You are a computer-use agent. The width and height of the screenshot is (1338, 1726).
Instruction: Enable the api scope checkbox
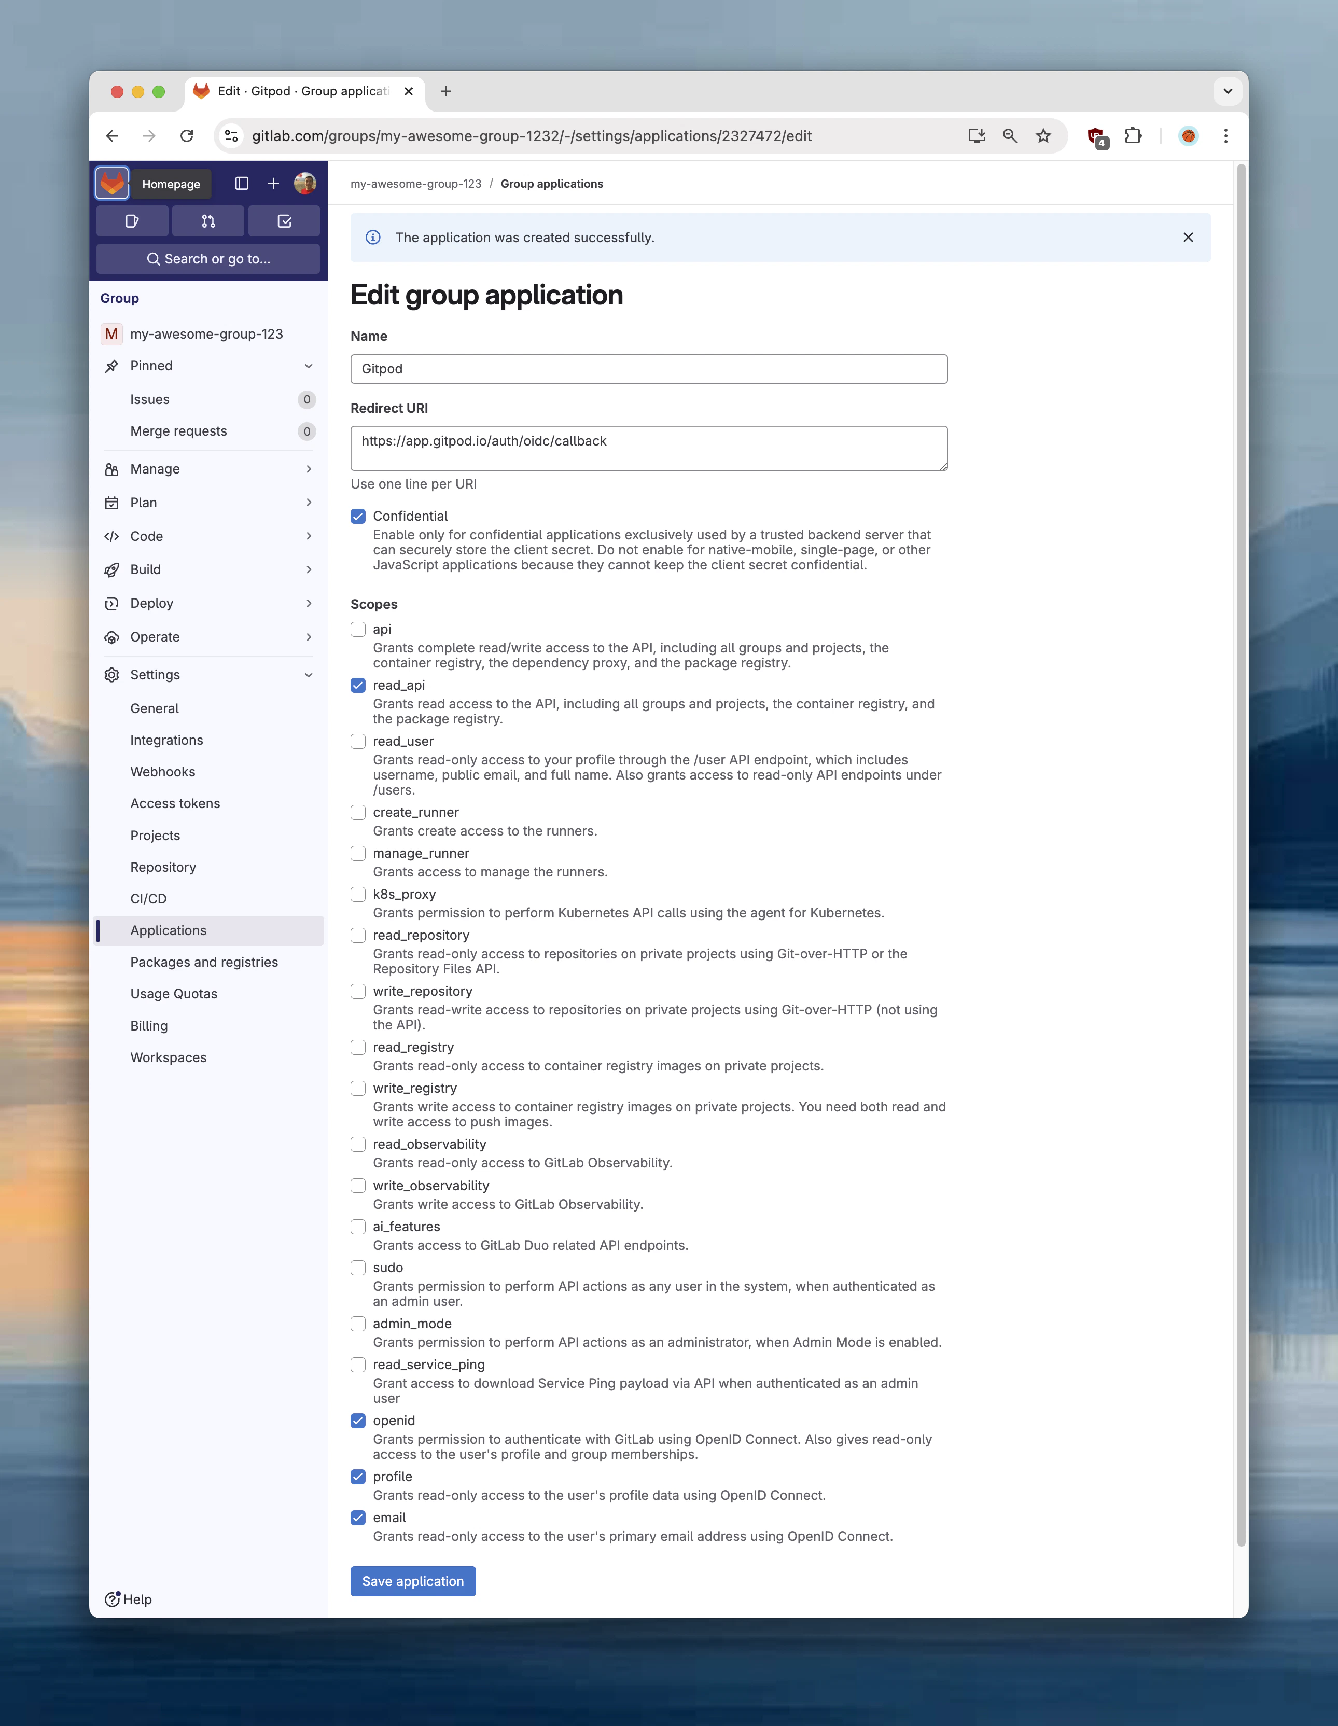358,629
